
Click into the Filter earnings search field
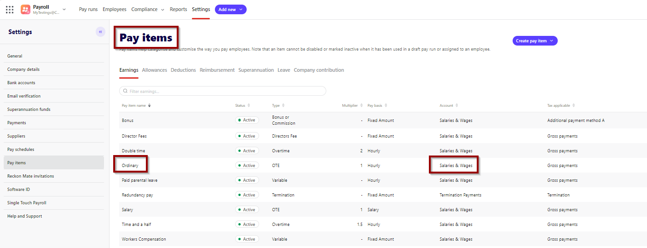[x=223, y=91]
